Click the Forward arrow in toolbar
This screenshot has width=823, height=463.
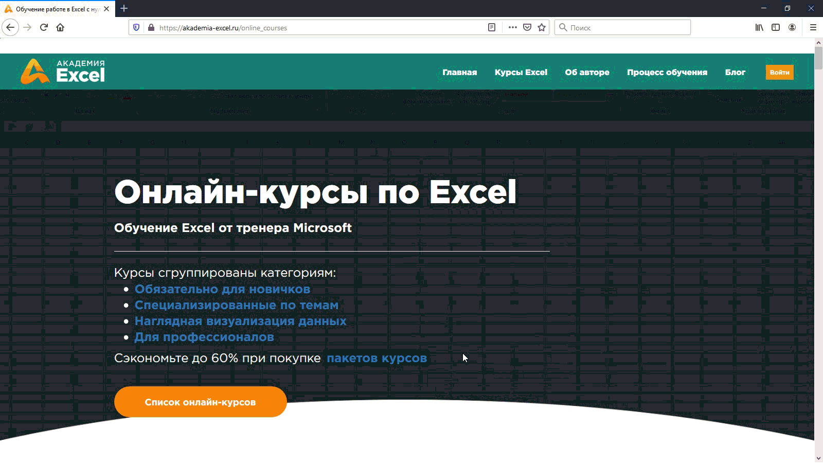[x=27, y=27]
